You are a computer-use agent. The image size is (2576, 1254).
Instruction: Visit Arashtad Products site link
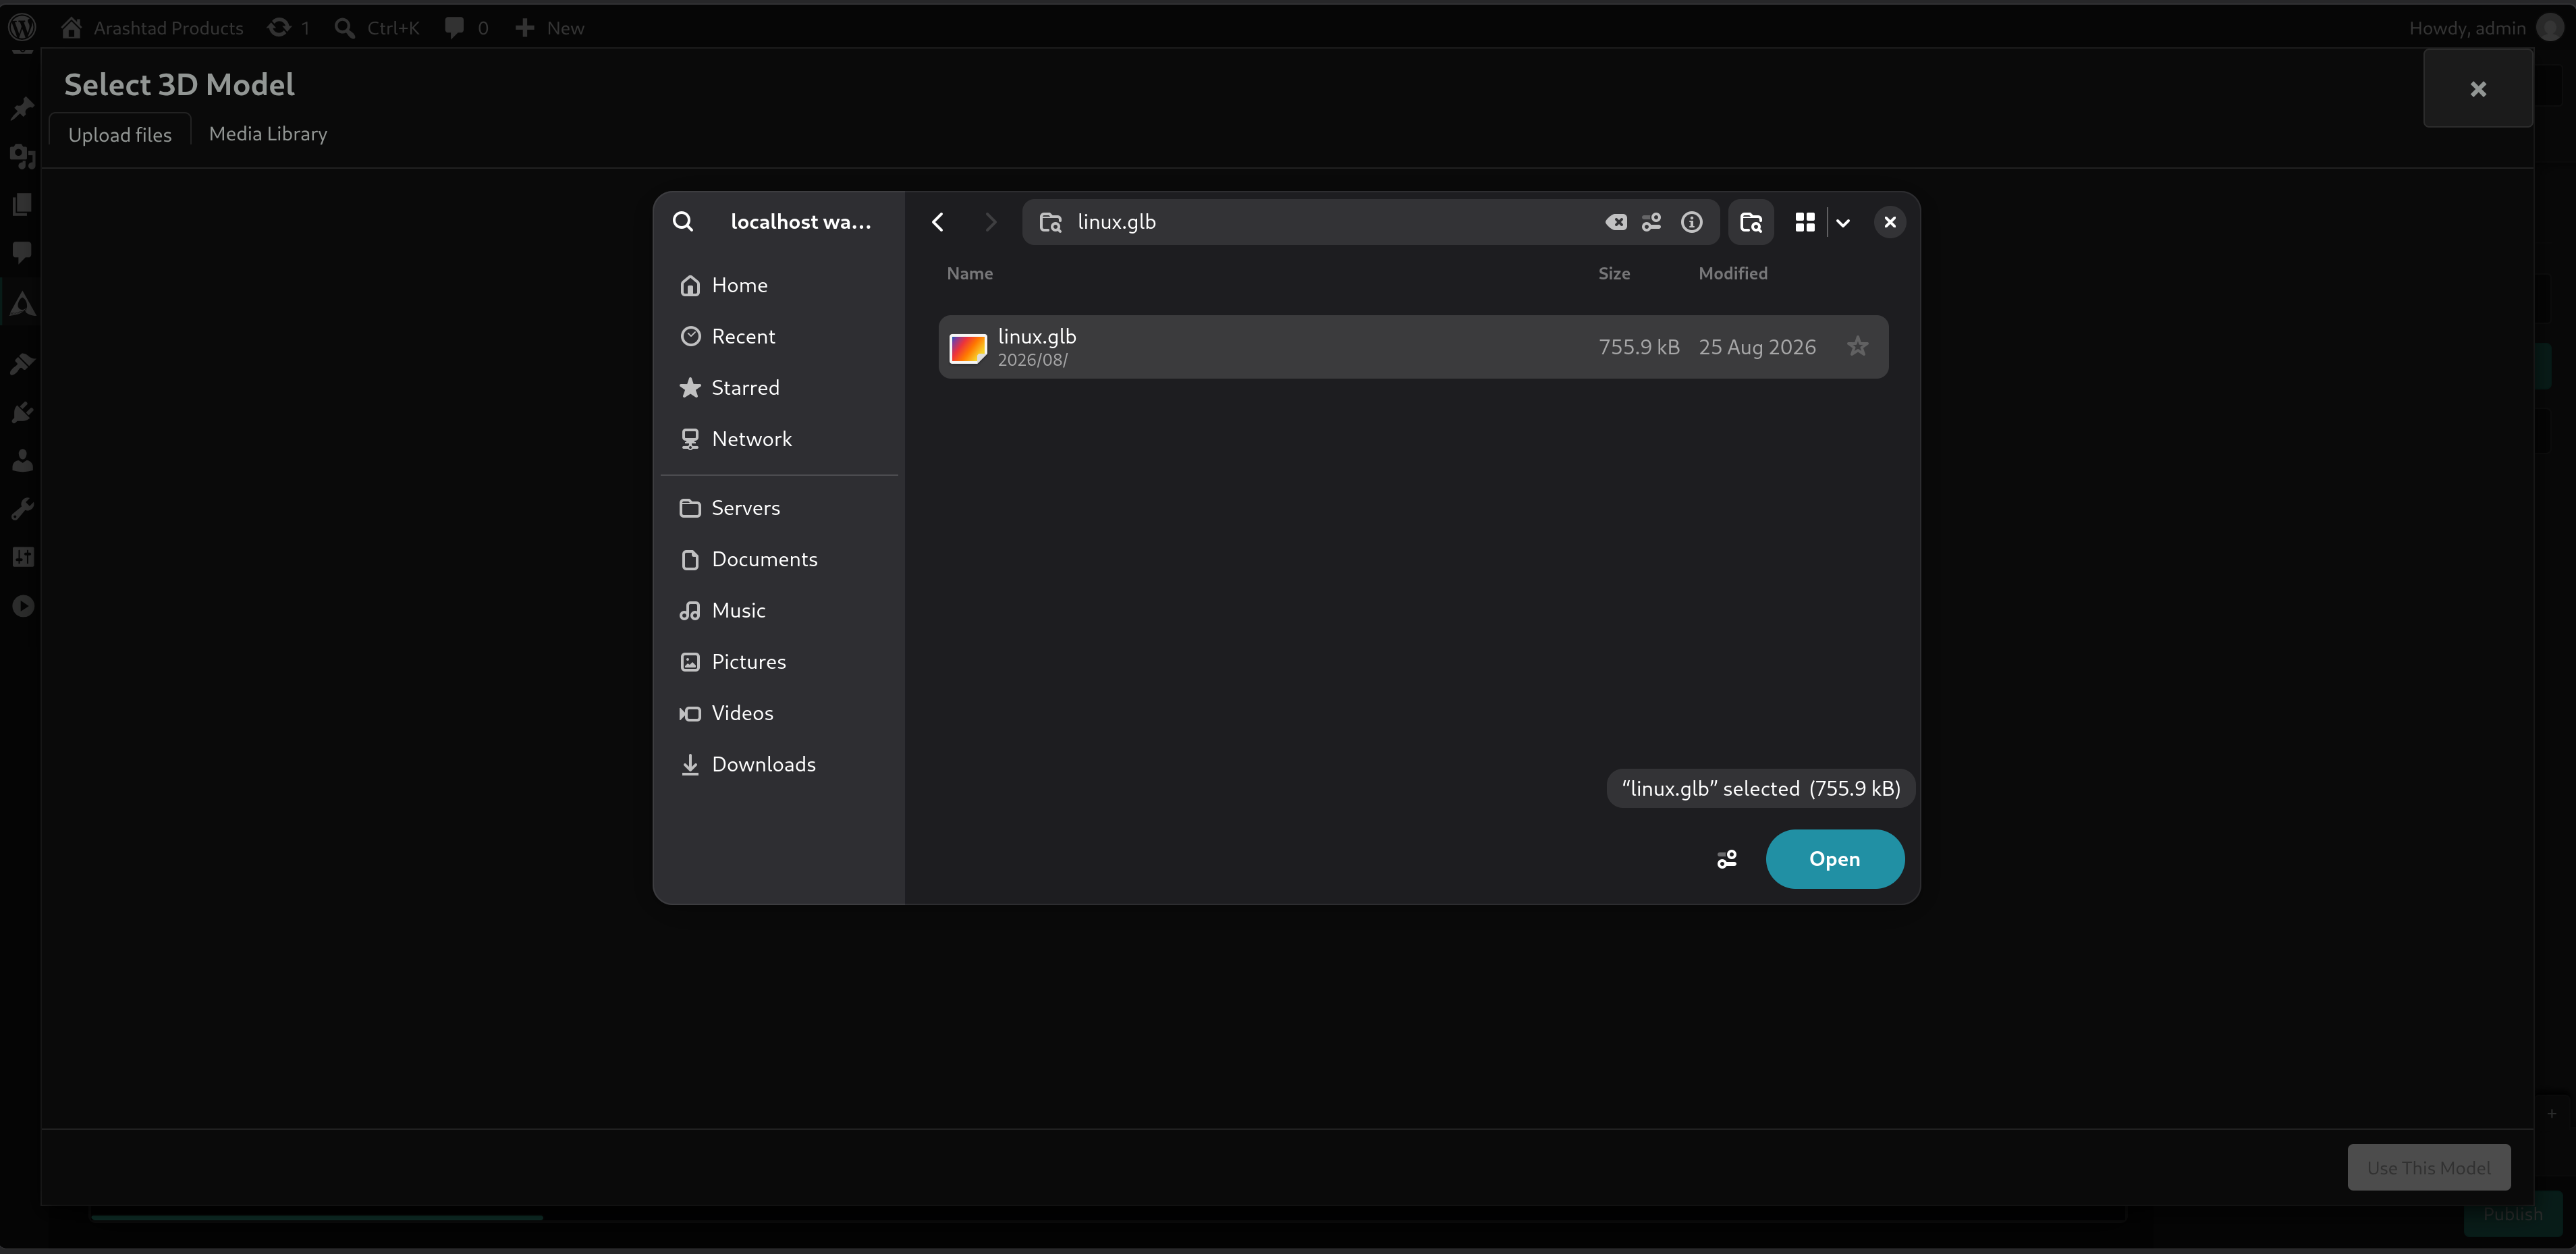(x=152, y=28)
